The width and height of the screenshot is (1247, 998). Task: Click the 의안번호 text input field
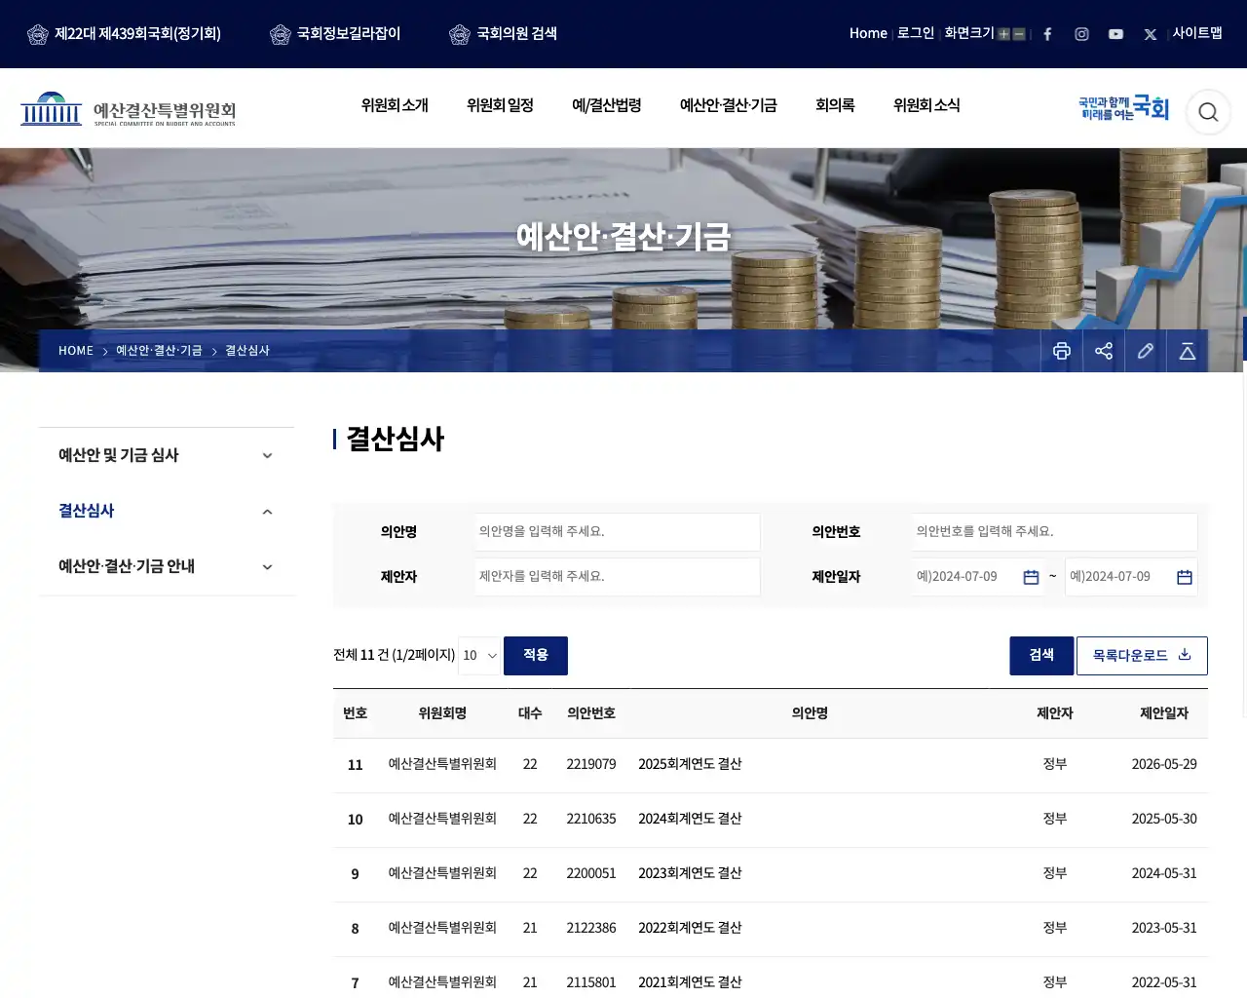click(1054, 532)
